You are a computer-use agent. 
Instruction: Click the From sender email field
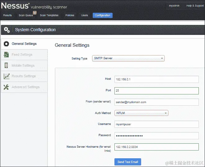point(157,102)
